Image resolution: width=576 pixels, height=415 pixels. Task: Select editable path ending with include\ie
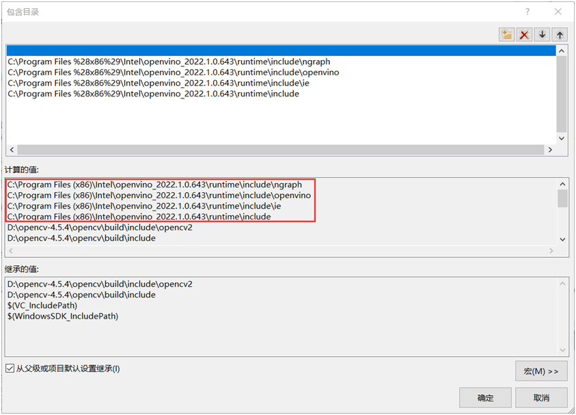coord(159,83)
